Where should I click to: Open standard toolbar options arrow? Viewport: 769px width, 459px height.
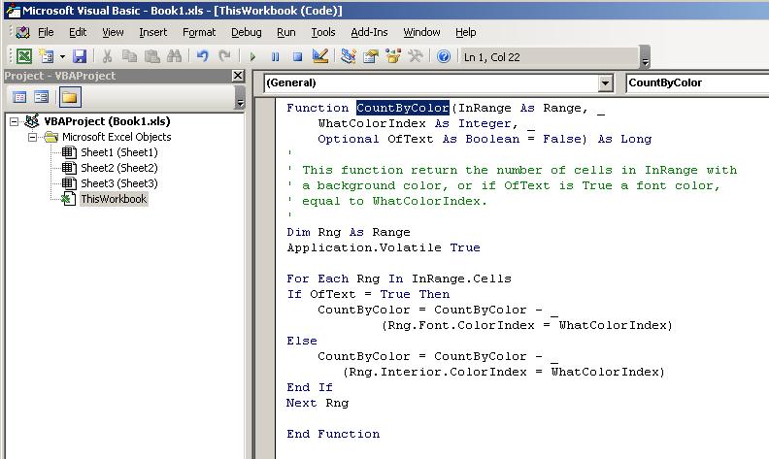646,57
